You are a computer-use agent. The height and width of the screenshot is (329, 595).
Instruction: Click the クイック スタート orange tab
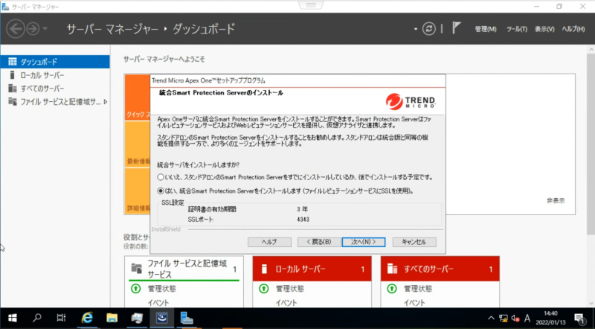coord(138,98)
